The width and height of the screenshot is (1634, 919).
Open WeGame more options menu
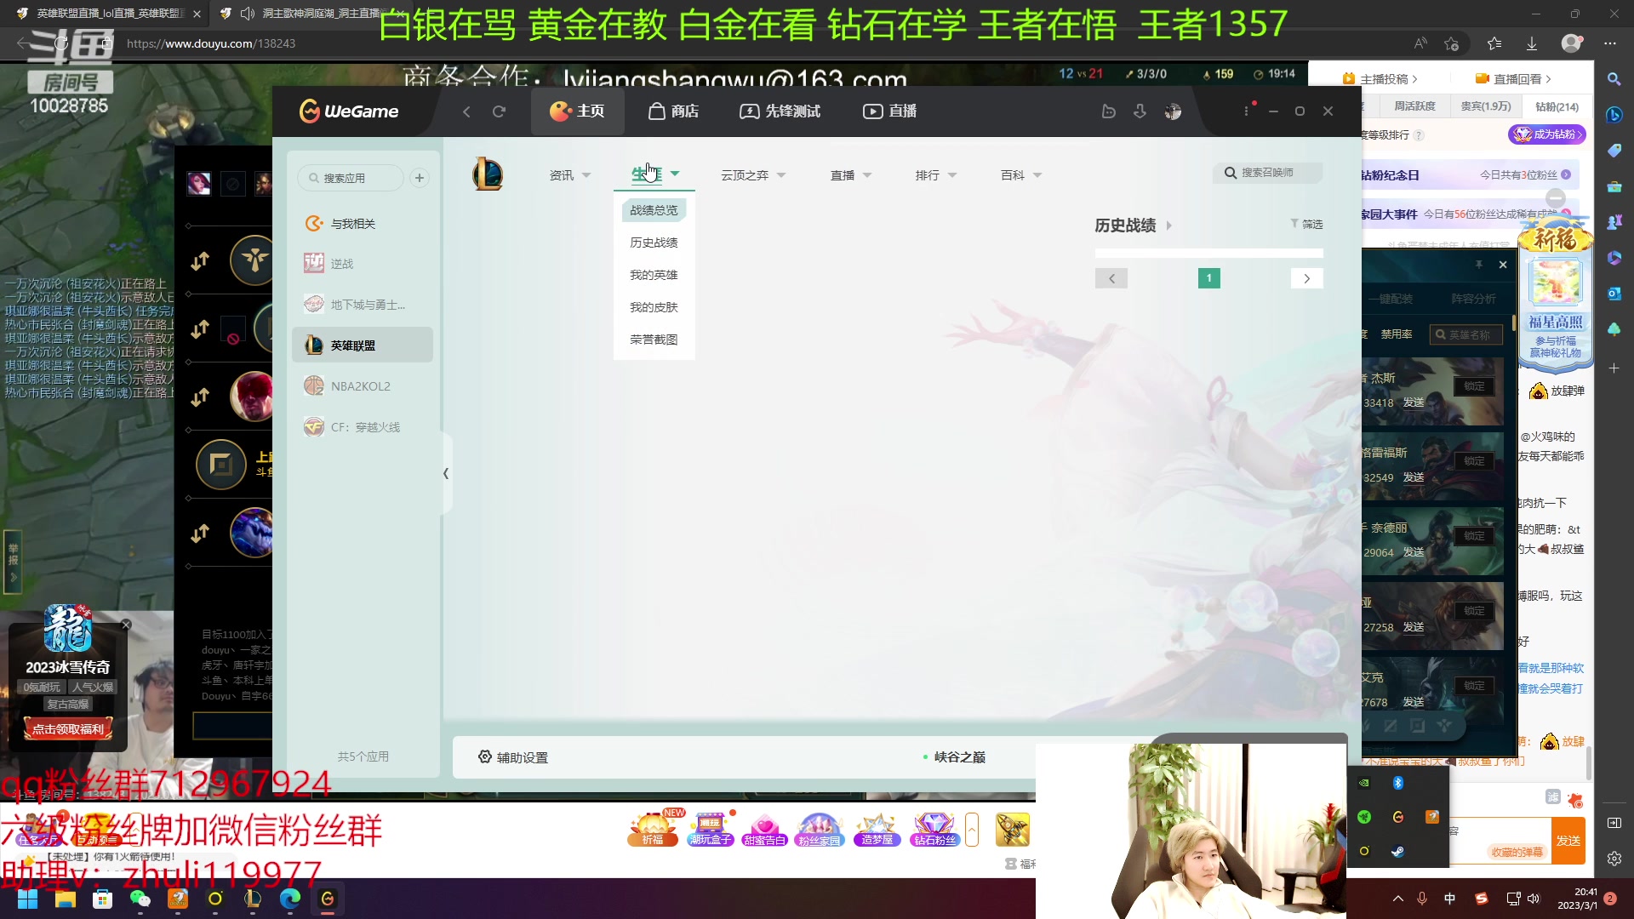[1246, 111]
